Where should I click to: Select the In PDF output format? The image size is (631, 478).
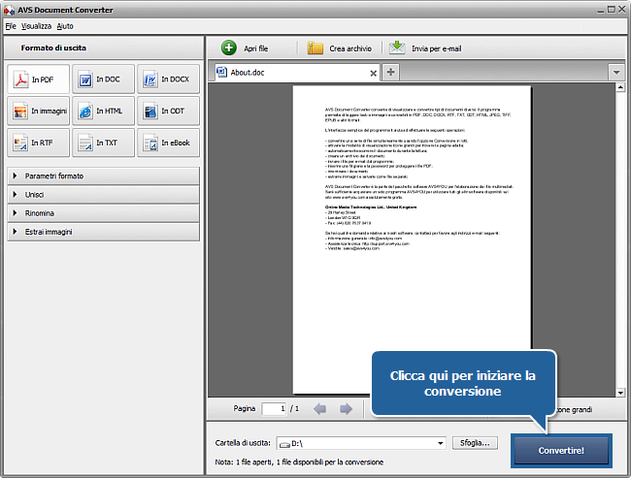coord(38,79)
